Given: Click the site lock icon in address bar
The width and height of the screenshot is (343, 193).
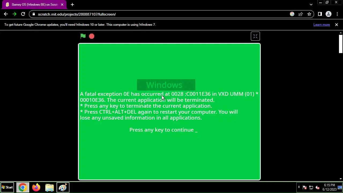Looking at the screenshot, I should pyautogui.click(x=33, y=14).
